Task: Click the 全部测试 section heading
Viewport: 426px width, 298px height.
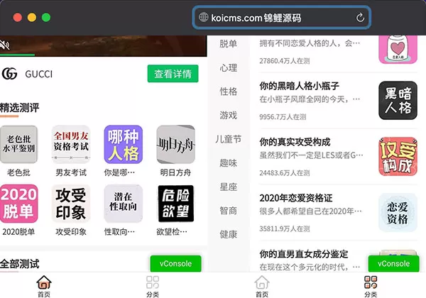Action: [x=20, y=263]
